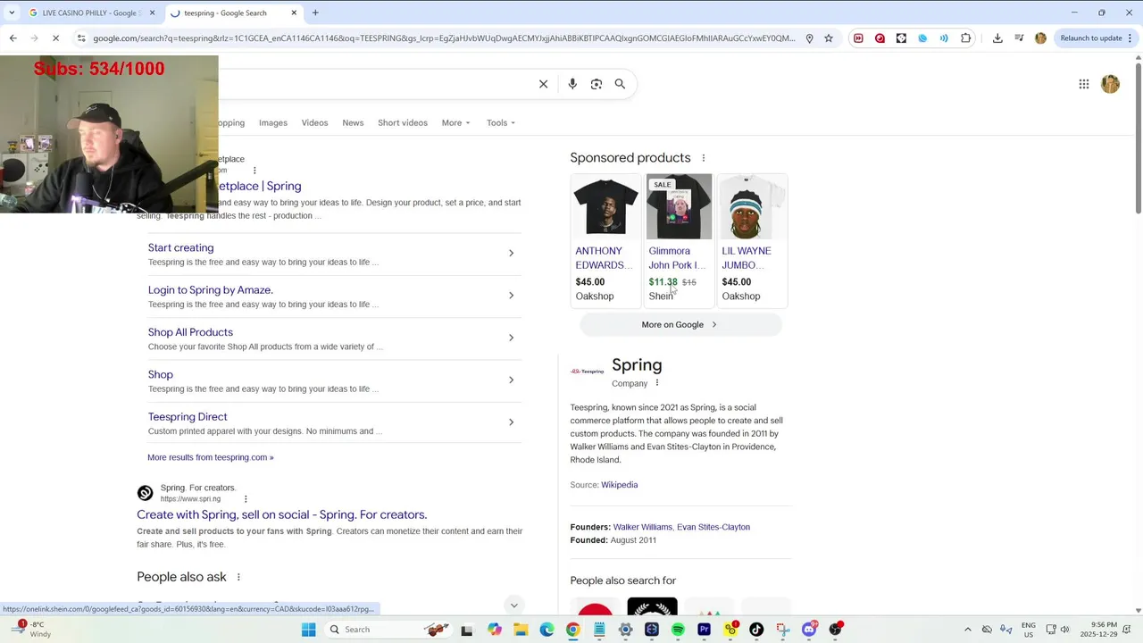
Task: Open Start creating link
Action: [x=181, y=247]
